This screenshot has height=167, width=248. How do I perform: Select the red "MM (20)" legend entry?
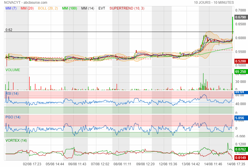point(27,8)
